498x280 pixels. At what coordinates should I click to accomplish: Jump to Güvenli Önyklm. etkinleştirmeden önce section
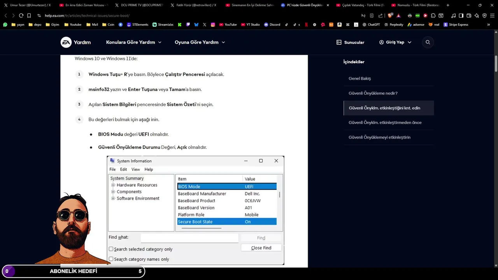[385, 122]
